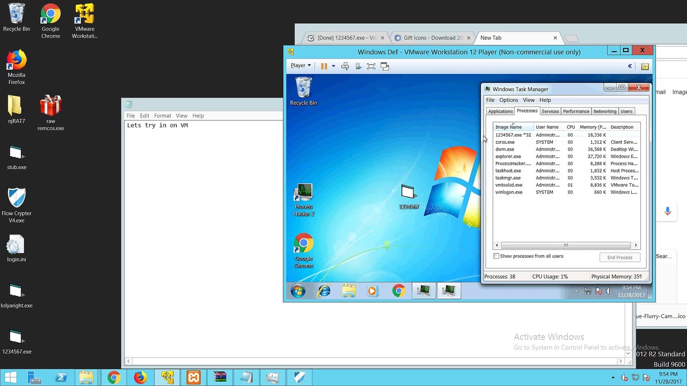Switch to the Gift Icons Chrome tab
The width and height of the screenshot is (687, 386).
coord(433,38)
